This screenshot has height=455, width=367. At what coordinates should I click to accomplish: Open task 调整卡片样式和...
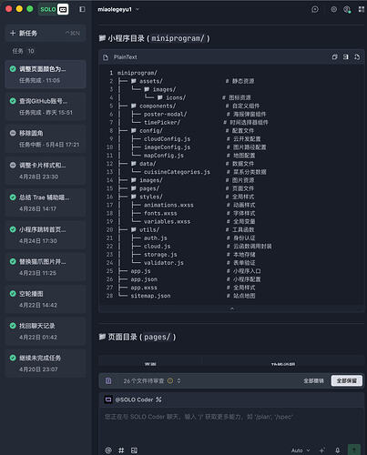[x=46, y=171]
